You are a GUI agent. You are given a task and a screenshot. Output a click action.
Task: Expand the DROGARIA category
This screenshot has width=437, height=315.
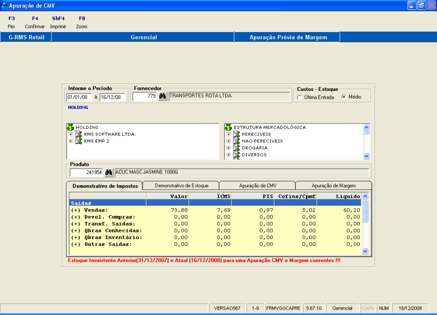tap(229, 148)
